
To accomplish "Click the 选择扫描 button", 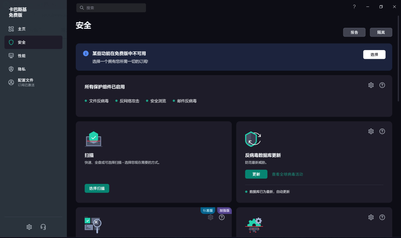I will tap(97, 188).
